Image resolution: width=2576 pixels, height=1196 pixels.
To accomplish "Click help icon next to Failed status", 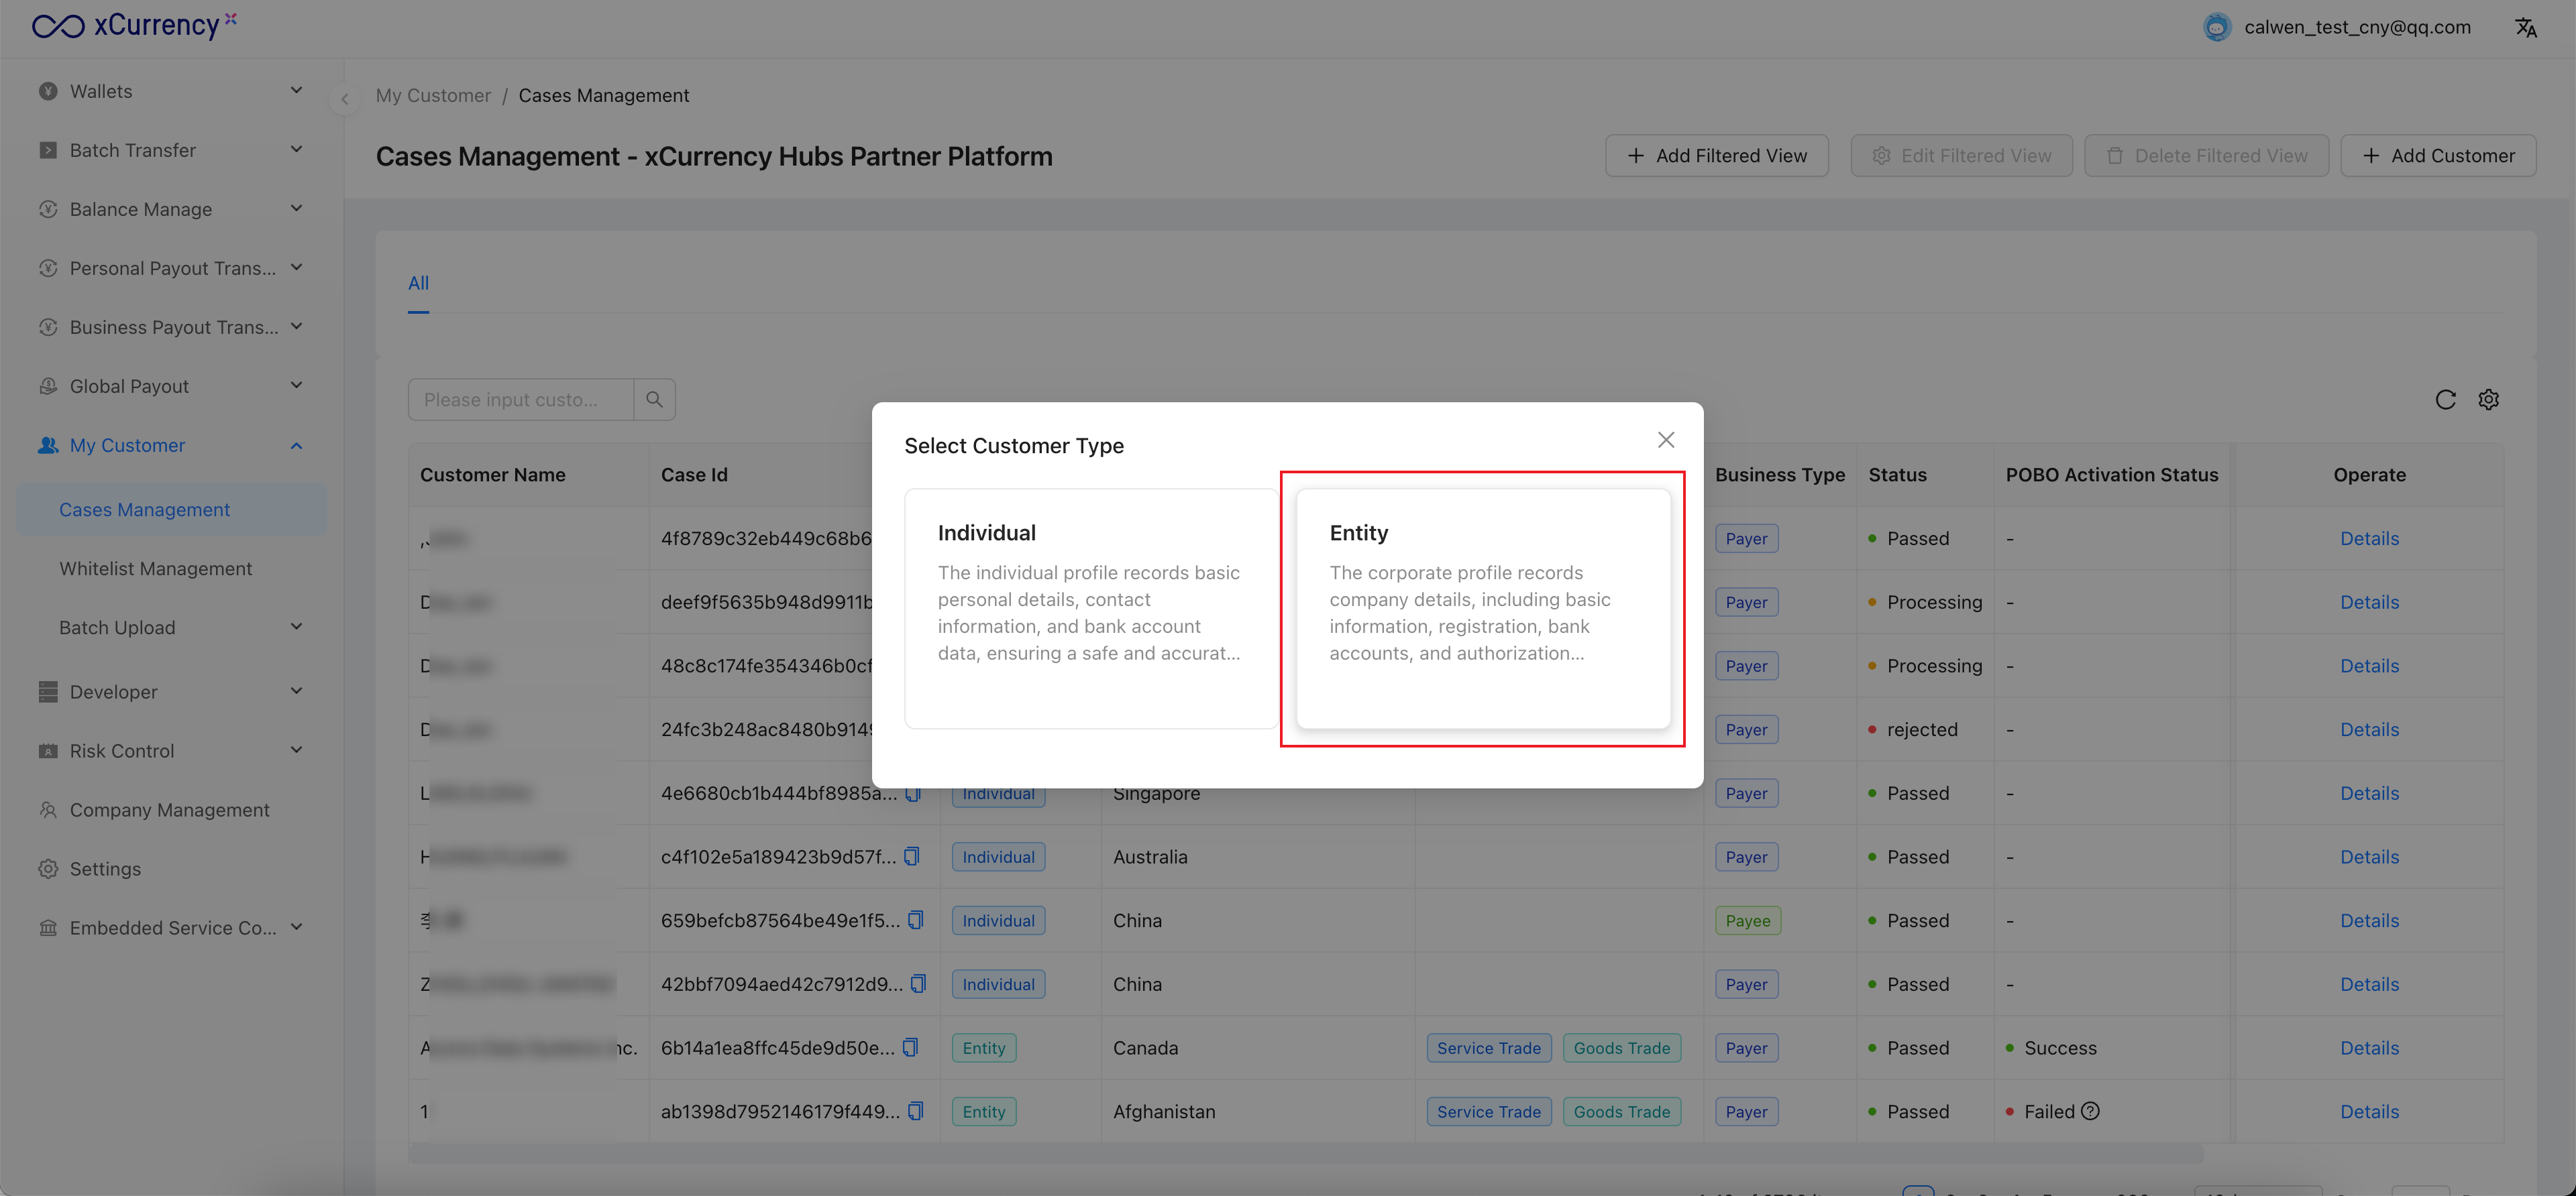I will click(x=2090, y=1111).
